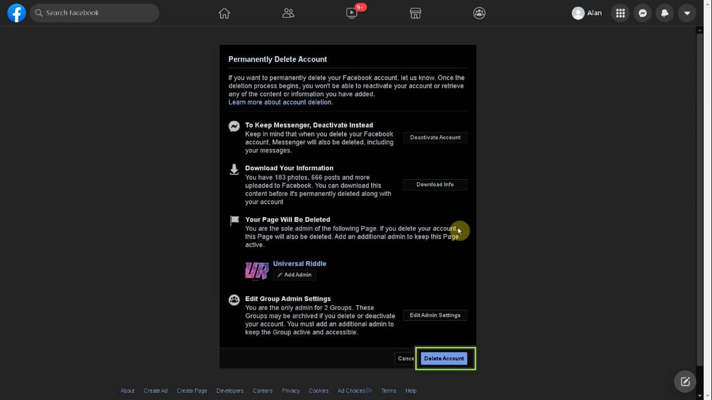Viewport: 712px width, 400px height.
Task: Click the Your Page Will Be Deleted heading
Action: coord(288,220)
